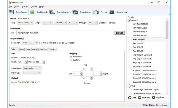Click the Preview television icon

point(96,12)
